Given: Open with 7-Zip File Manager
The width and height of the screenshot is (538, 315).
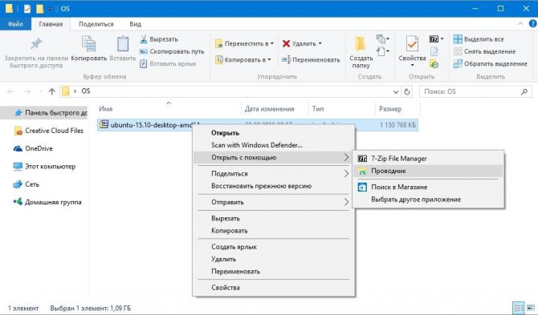Looking at the screenshot, I should click(428, 159).
